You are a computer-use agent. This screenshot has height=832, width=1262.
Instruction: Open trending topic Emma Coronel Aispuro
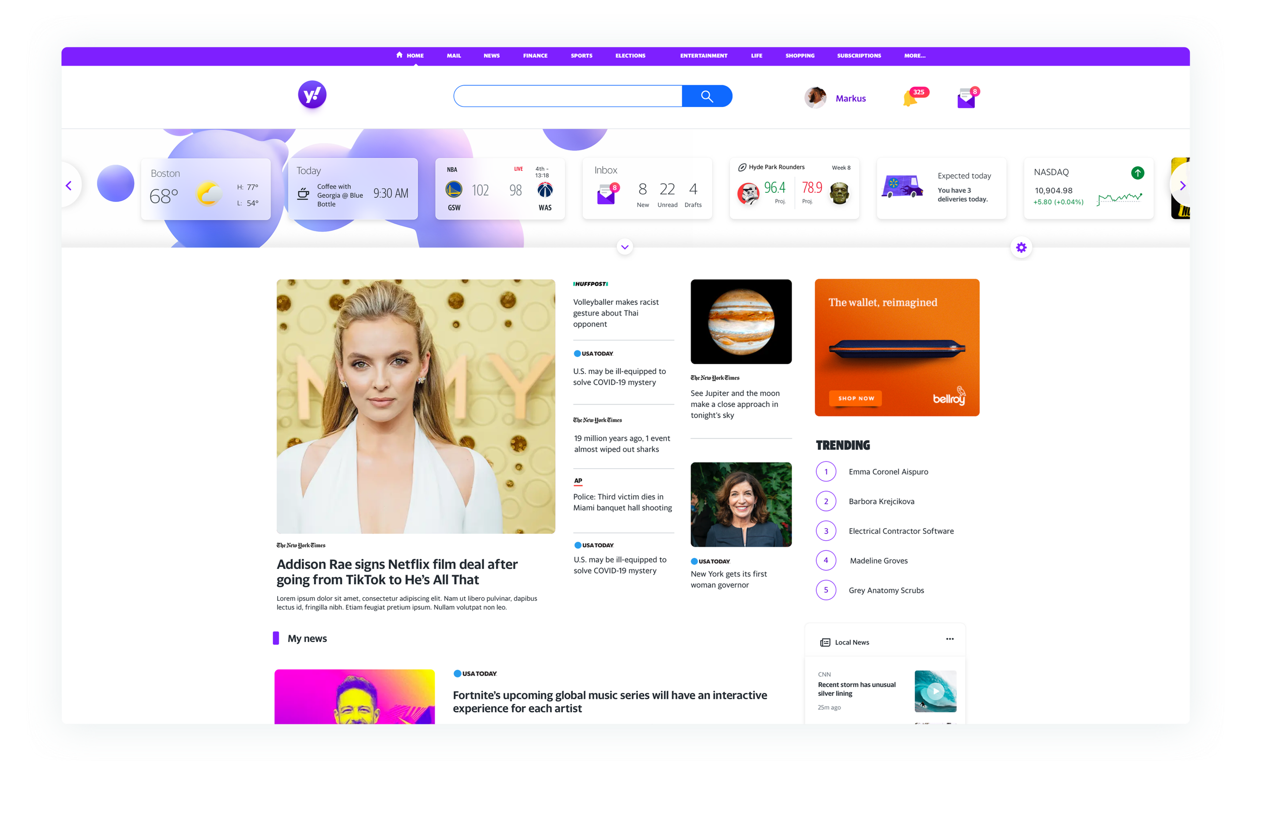click(x=888, y=472)
